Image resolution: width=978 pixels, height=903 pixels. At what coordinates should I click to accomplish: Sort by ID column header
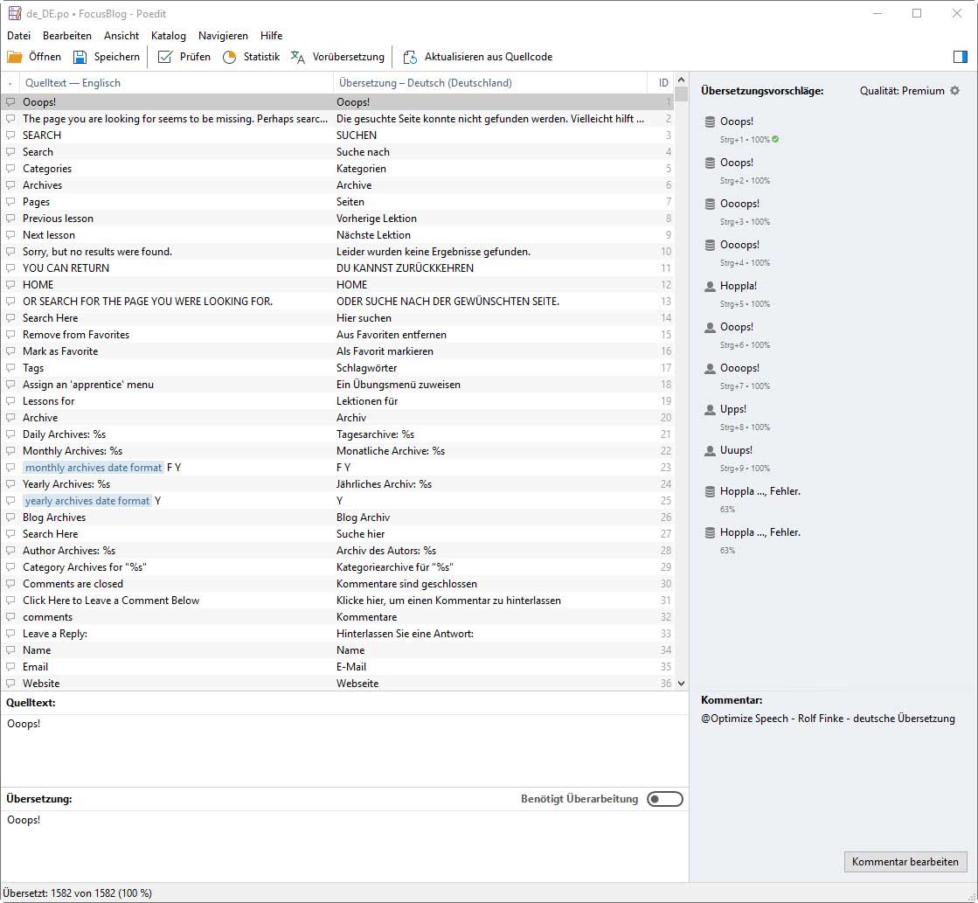(661, 83)
